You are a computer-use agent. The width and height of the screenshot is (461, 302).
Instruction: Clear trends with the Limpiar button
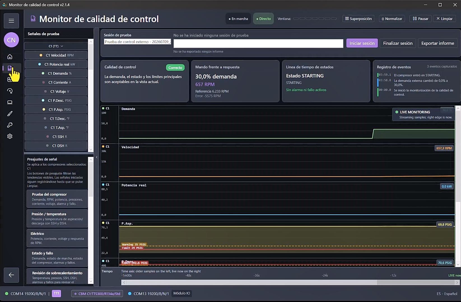[x=444, y=19]
